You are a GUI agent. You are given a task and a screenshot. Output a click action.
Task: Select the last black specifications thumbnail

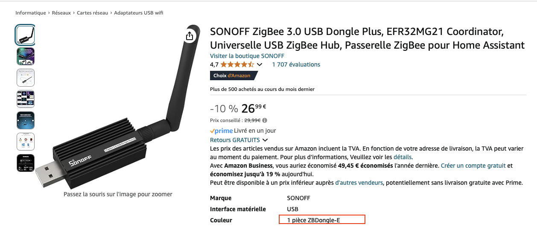click(25, 163)
